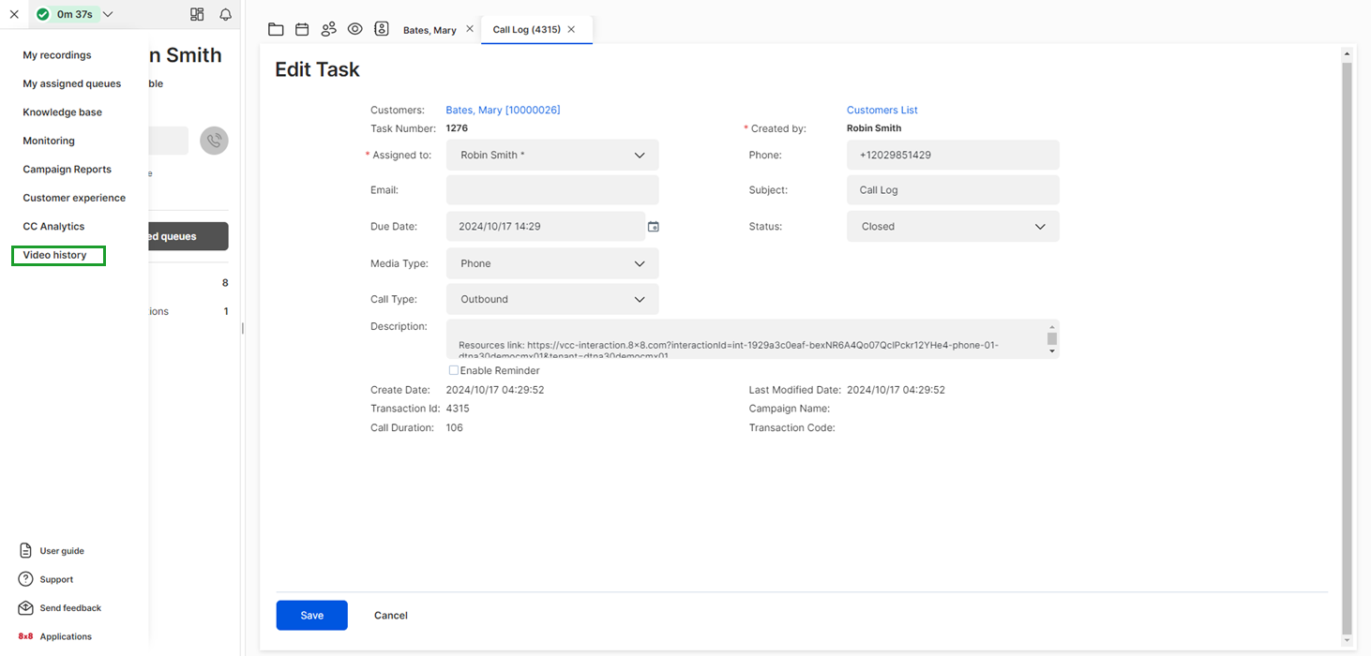Viewport: 1371px width, 656px height.
Task: Click the eye monitoring icon
Action: (x=354, y=29)
